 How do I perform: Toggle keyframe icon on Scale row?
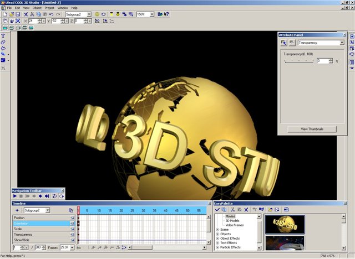pos(73,229)
